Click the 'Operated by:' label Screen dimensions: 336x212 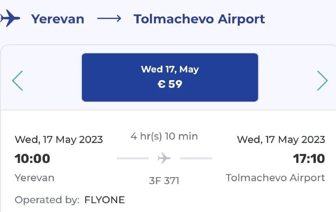[x=47, y=200]
